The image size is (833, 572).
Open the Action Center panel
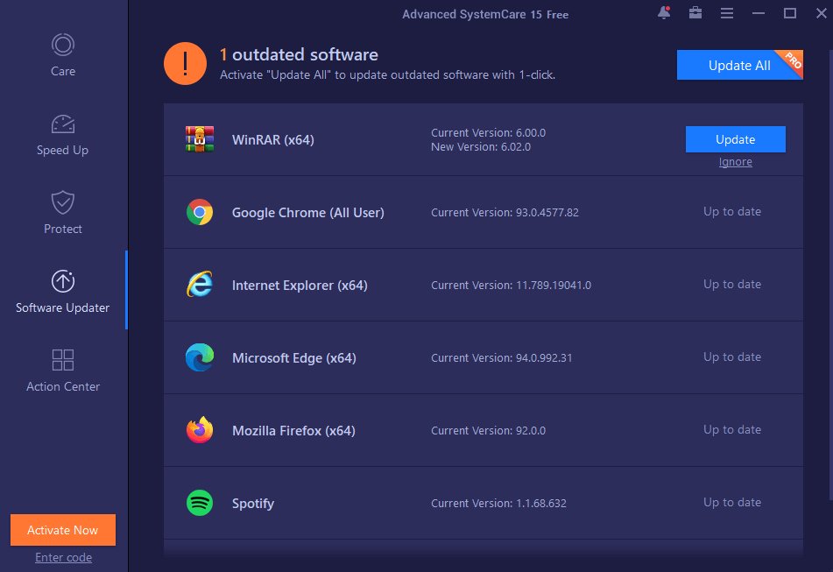[x=62, y=360]
